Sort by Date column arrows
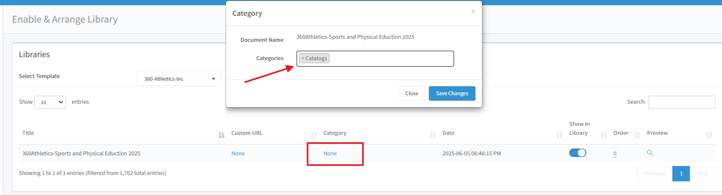The height and width of the screenshot is (195, 722). [x=559, y=135]
